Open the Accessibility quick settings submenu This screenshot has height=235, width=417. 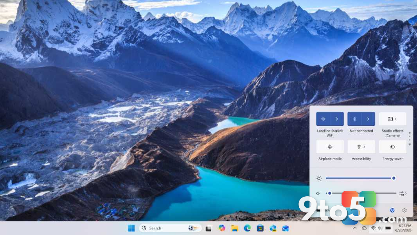(x=361, y=146)
